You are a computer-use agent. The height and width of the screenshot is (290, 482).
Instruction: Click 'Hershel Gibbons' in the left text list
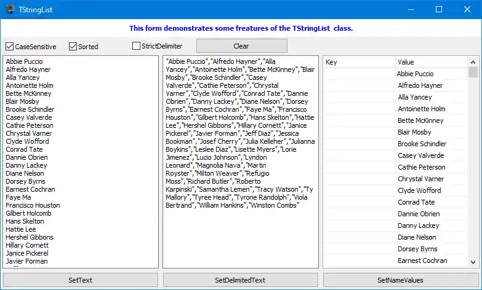(x=30, y=237)
